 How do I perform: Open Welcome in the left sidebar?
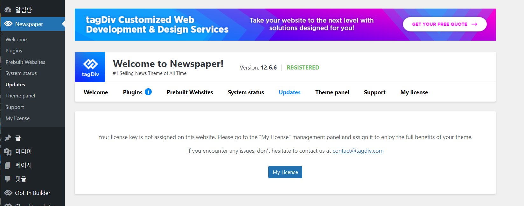pyautogui.click(x=16, y=39)
